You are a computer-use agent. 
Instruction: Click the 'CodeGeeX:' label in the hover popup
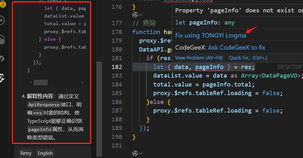click(191, 48)
